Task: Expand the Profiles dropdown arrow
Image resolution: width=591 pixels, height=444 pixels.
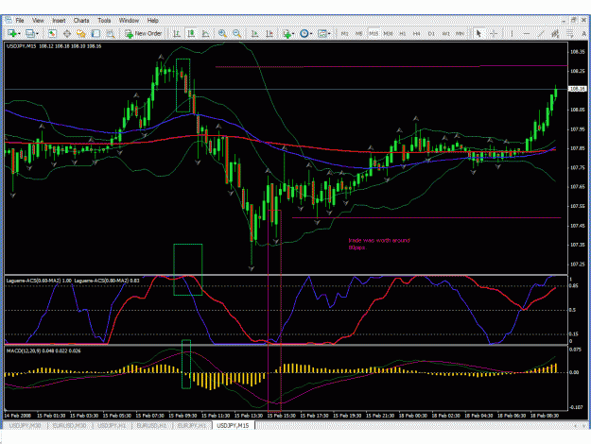Action: click(37, 34)
